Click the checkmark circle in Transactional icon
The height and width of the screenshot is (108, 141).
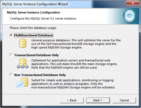click(22, 66)
